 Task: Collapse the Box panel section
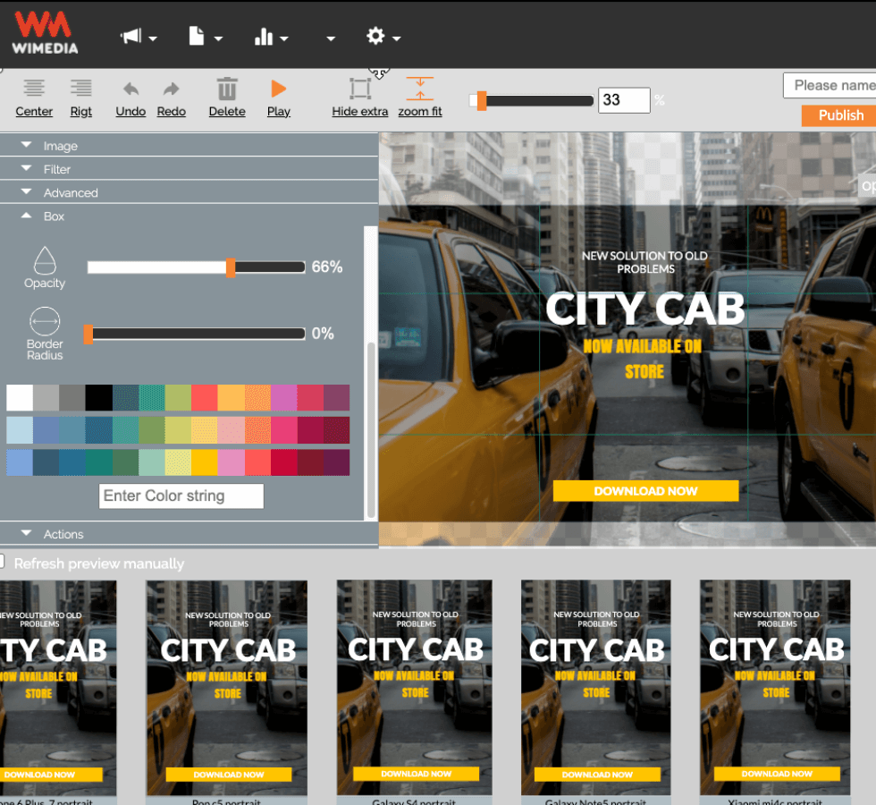[x=54, y=216]
